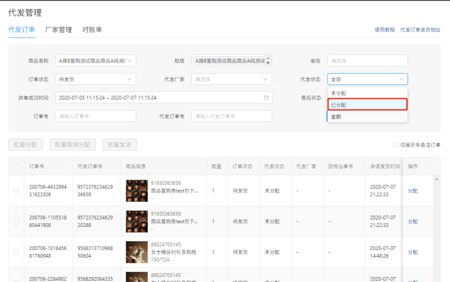This screenshot has width=450, height=282.
Task: Click 分配 link in the first order row
Action: [x=412, y=191]
